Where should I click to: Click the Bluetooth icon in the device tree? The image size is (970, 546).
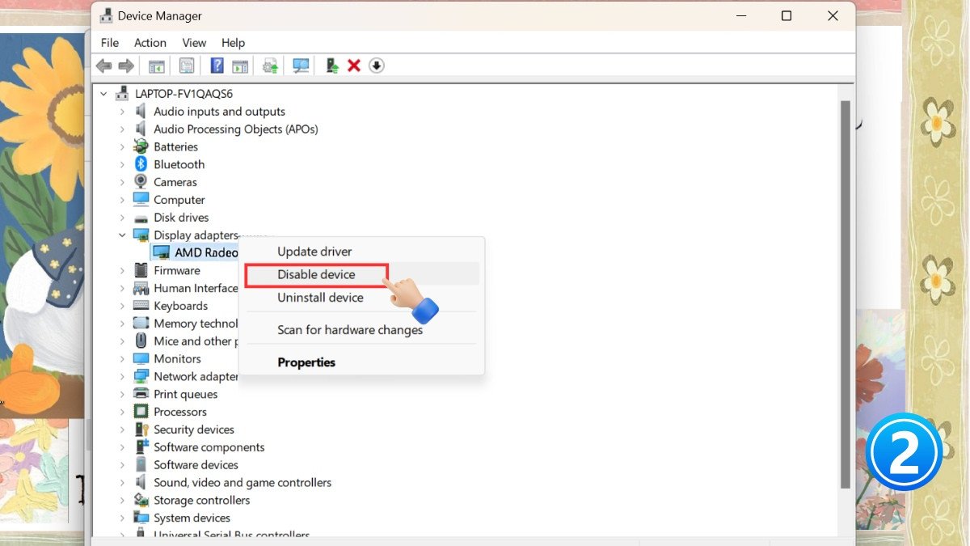click(x=141, y=164)
